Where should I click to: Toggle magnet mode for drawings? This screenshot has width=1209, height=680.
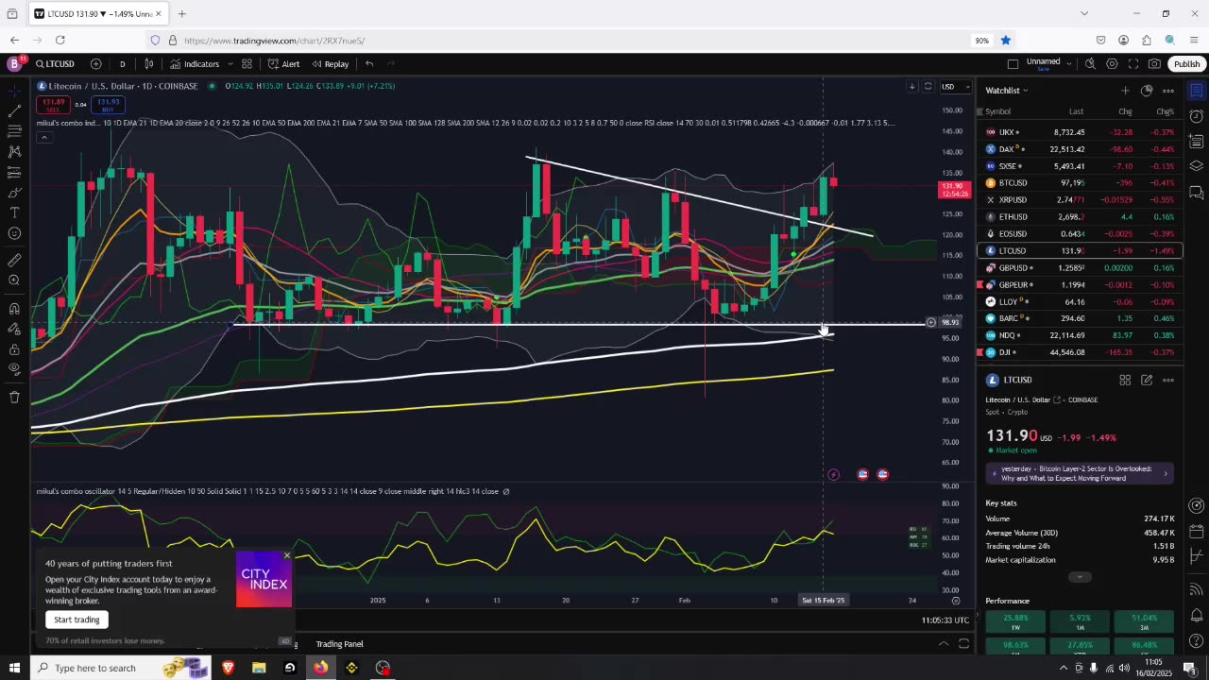[x=14, y=308]
